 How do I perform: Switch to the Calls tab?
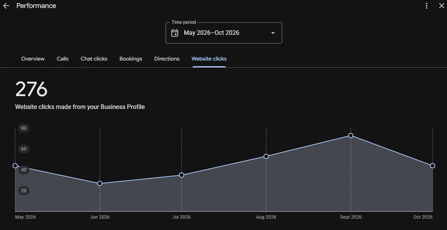coord(62,59)
